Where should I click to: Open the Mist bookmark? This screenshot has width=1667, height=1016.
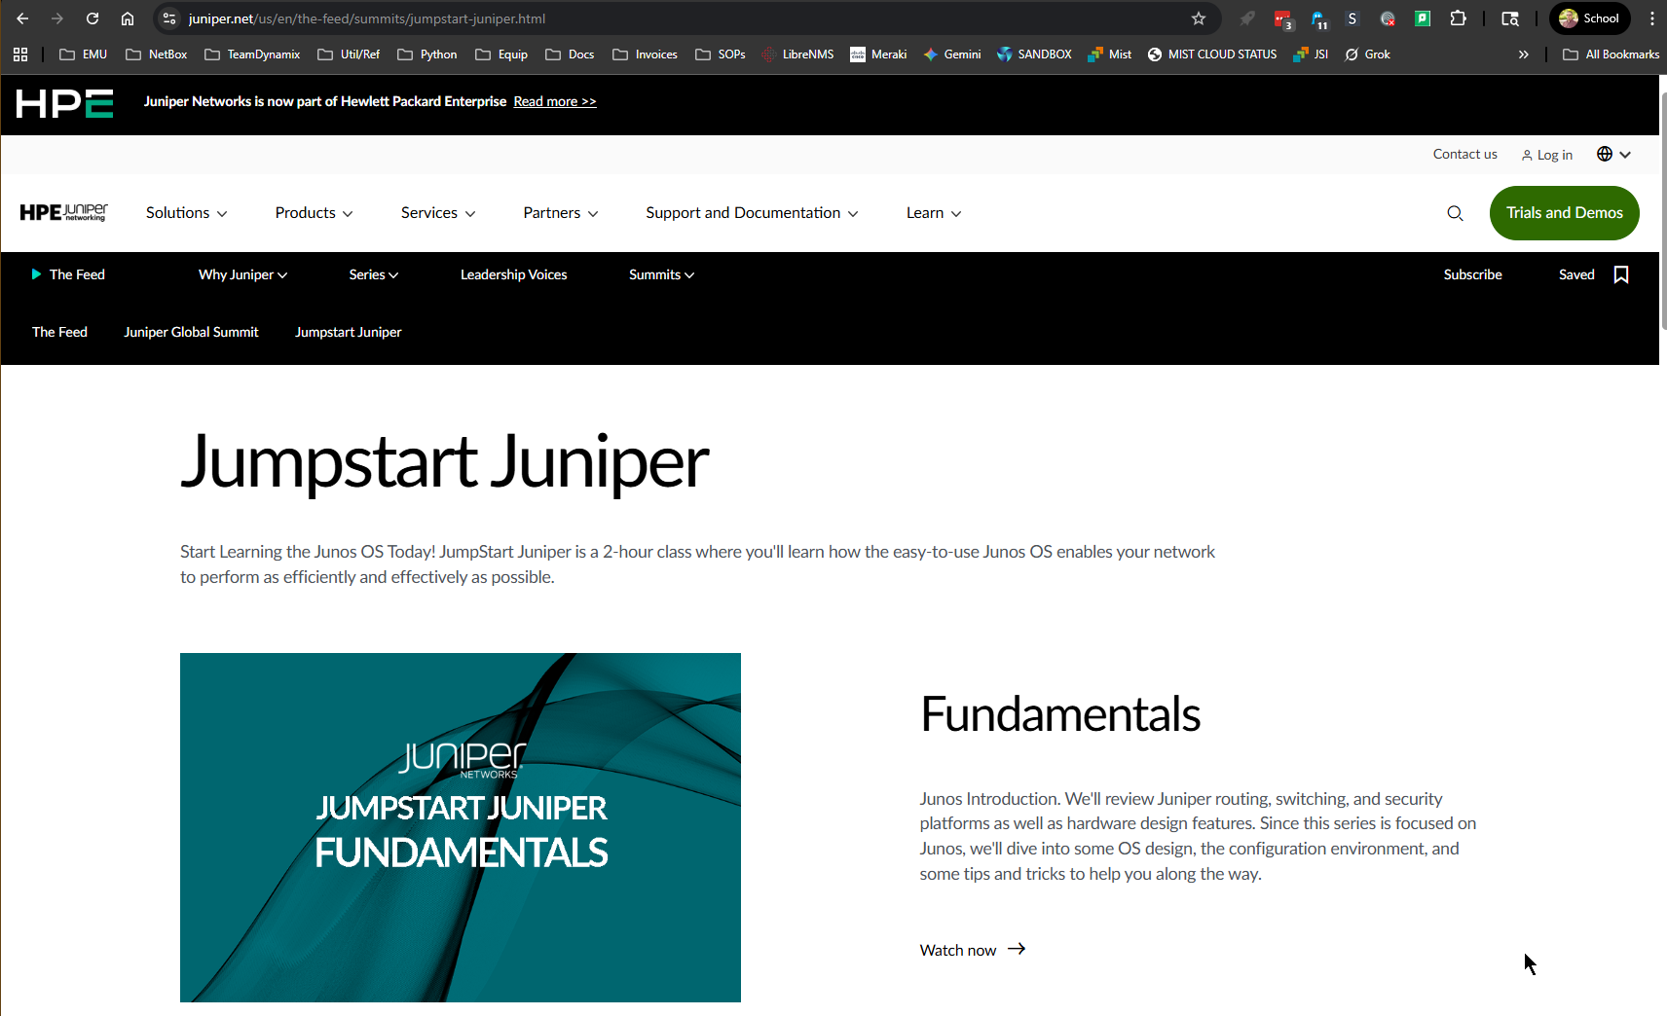point(1110,54)
